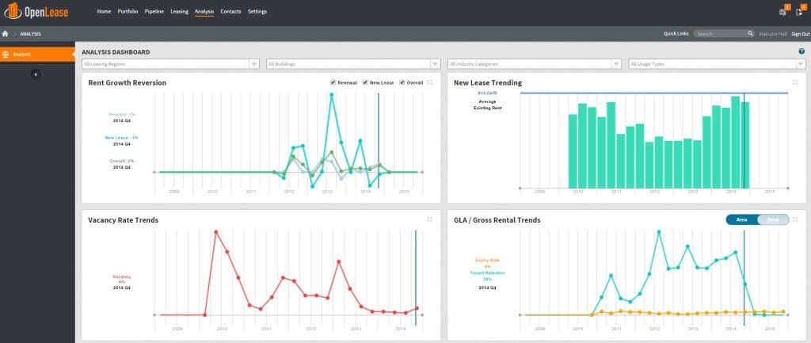
Task: Click the Quick Links link
Action: point(676,34)
